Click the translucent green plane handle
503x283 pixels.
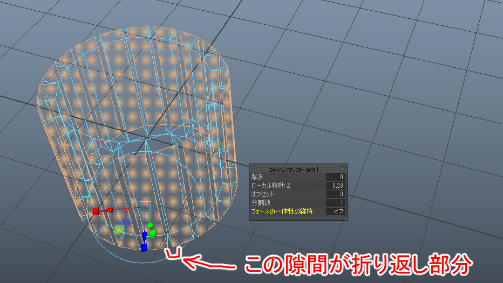[119, 229]
